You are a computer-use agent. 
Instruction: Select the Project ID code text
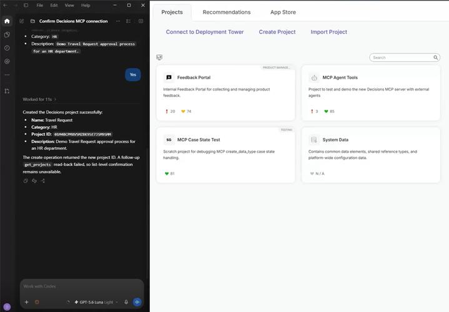point(83,134)
